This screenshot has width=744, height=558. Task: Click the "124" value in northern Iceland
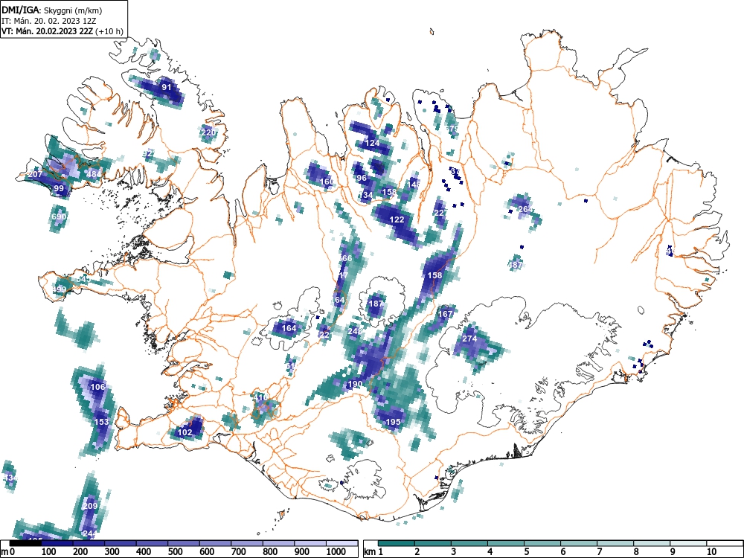(x=373, y=143)
